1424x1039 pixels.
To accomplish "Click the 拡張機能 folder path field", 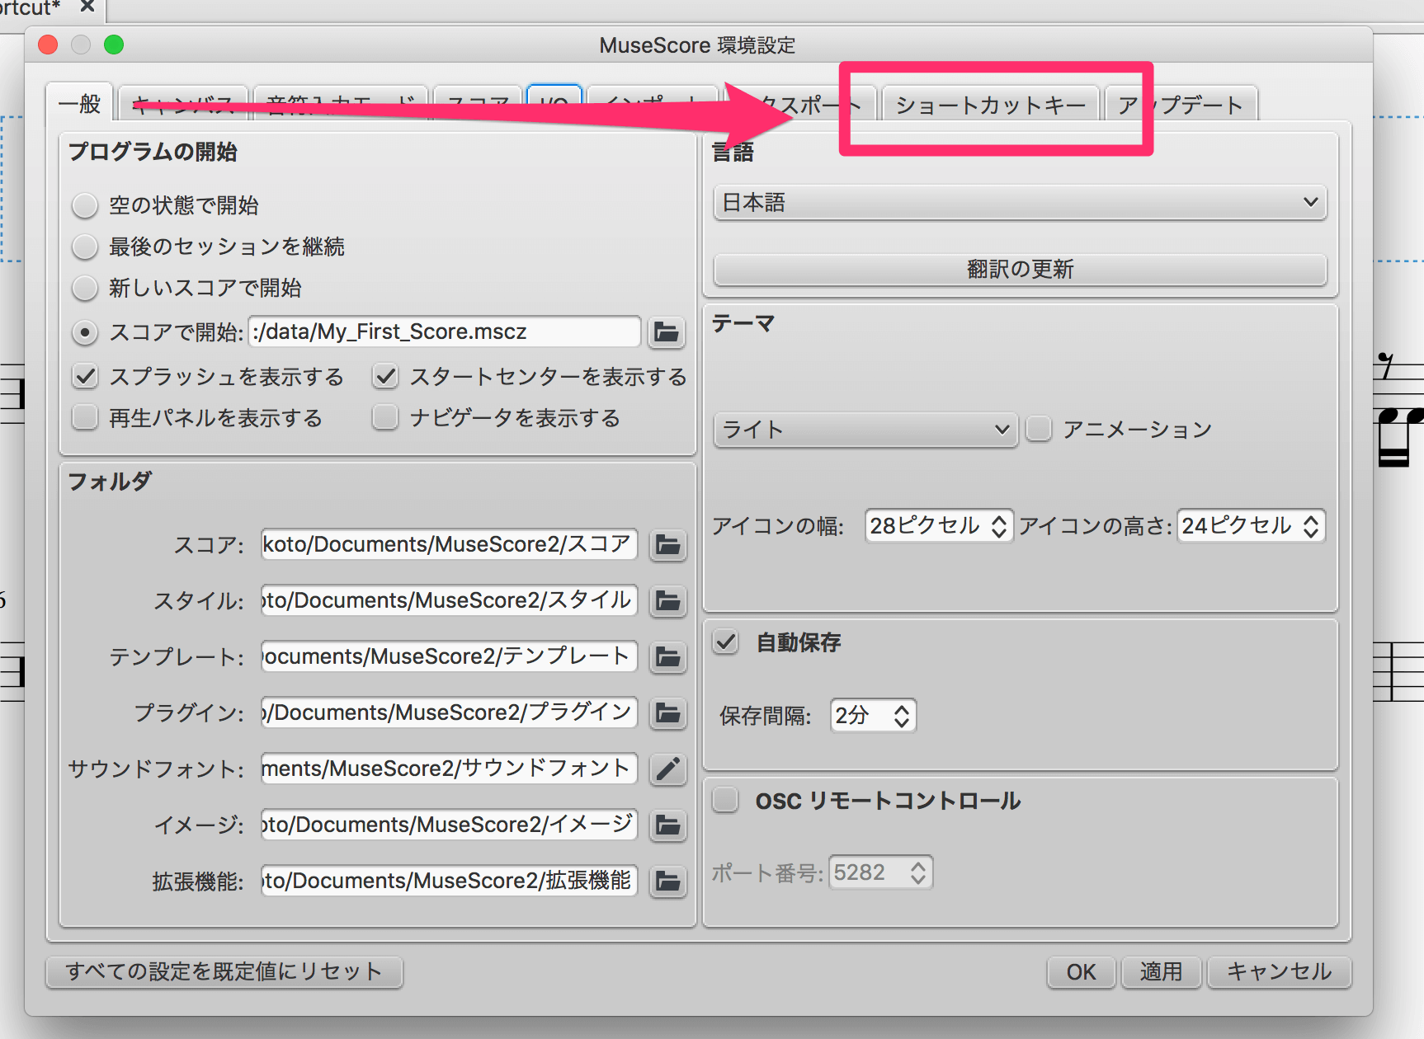I will pos(449,881).
